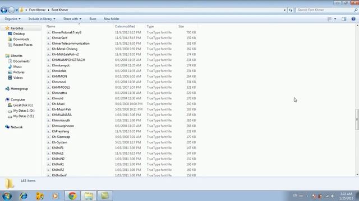The height and width of the screenshot is (201, 359).
Task: Sort by Type column header
Action: coord(150,26)
